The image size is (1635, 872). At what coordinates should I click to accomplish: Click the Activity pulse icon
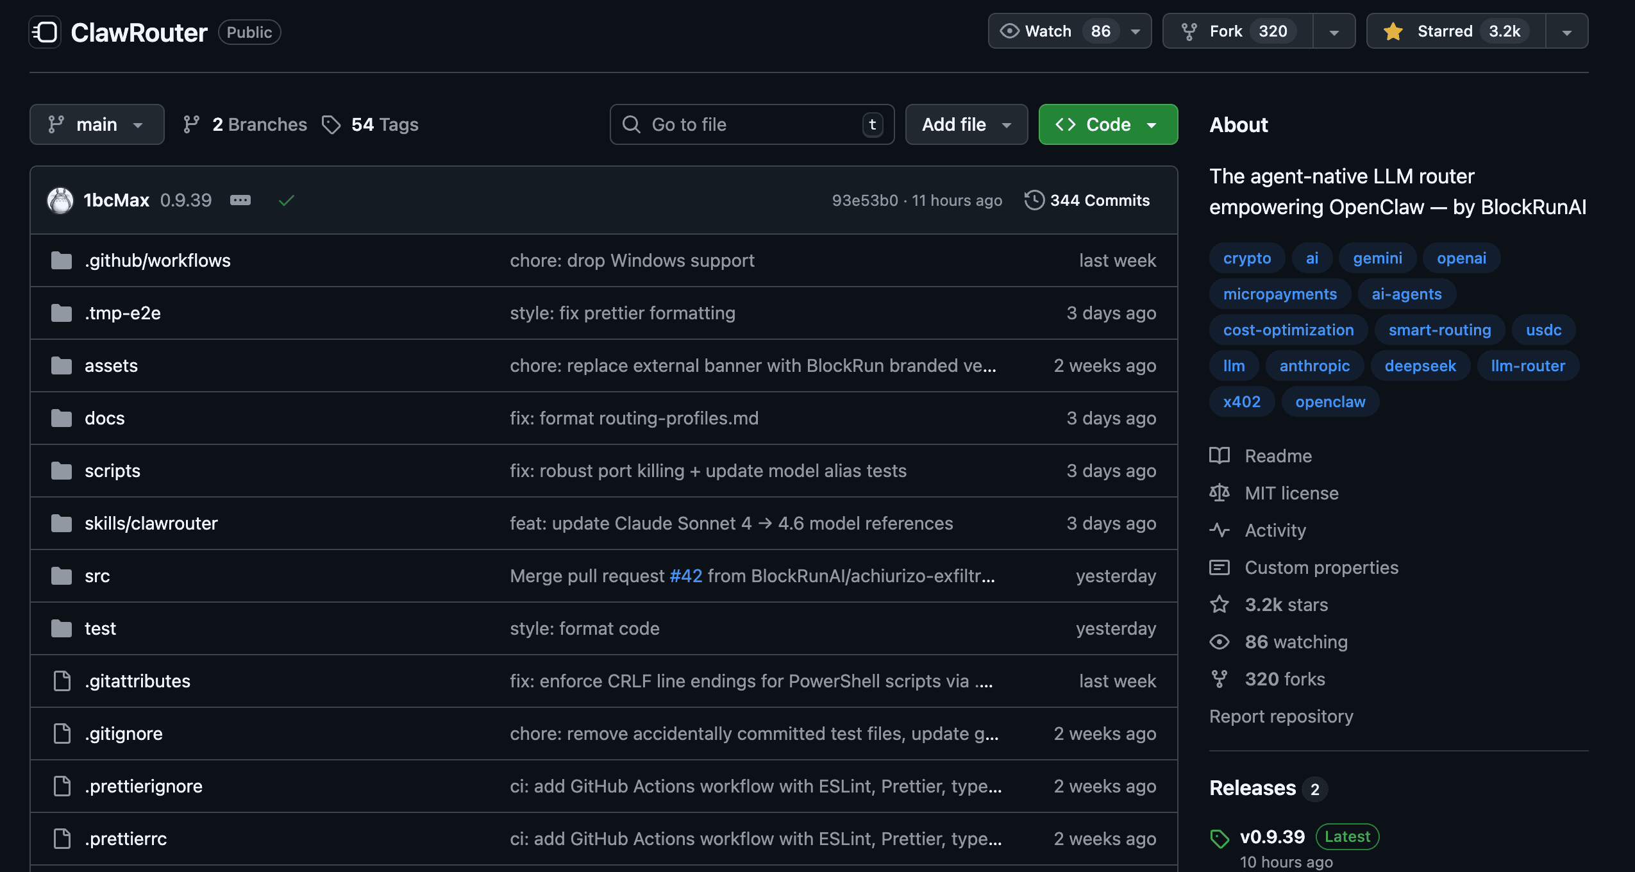1220,530
